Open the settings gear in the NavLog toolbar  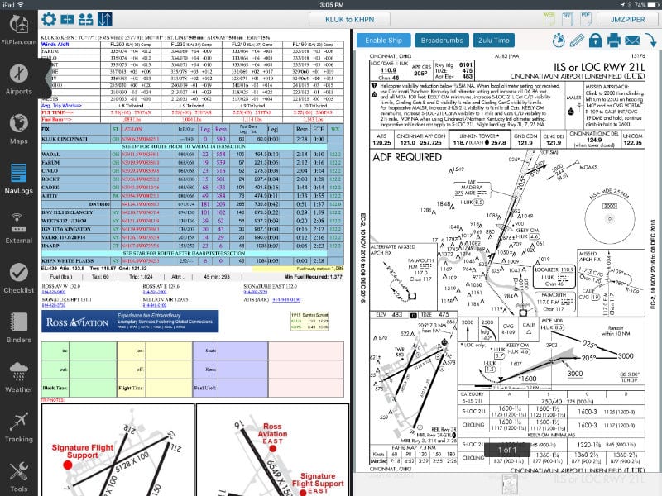coord(50,19)
